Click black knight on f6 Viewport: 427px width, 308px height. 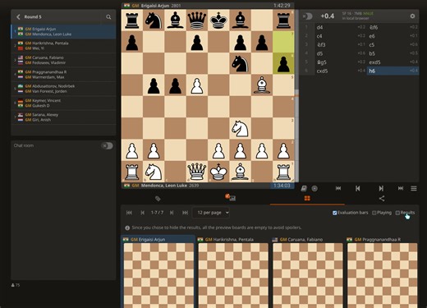click(x=240, y=63)
